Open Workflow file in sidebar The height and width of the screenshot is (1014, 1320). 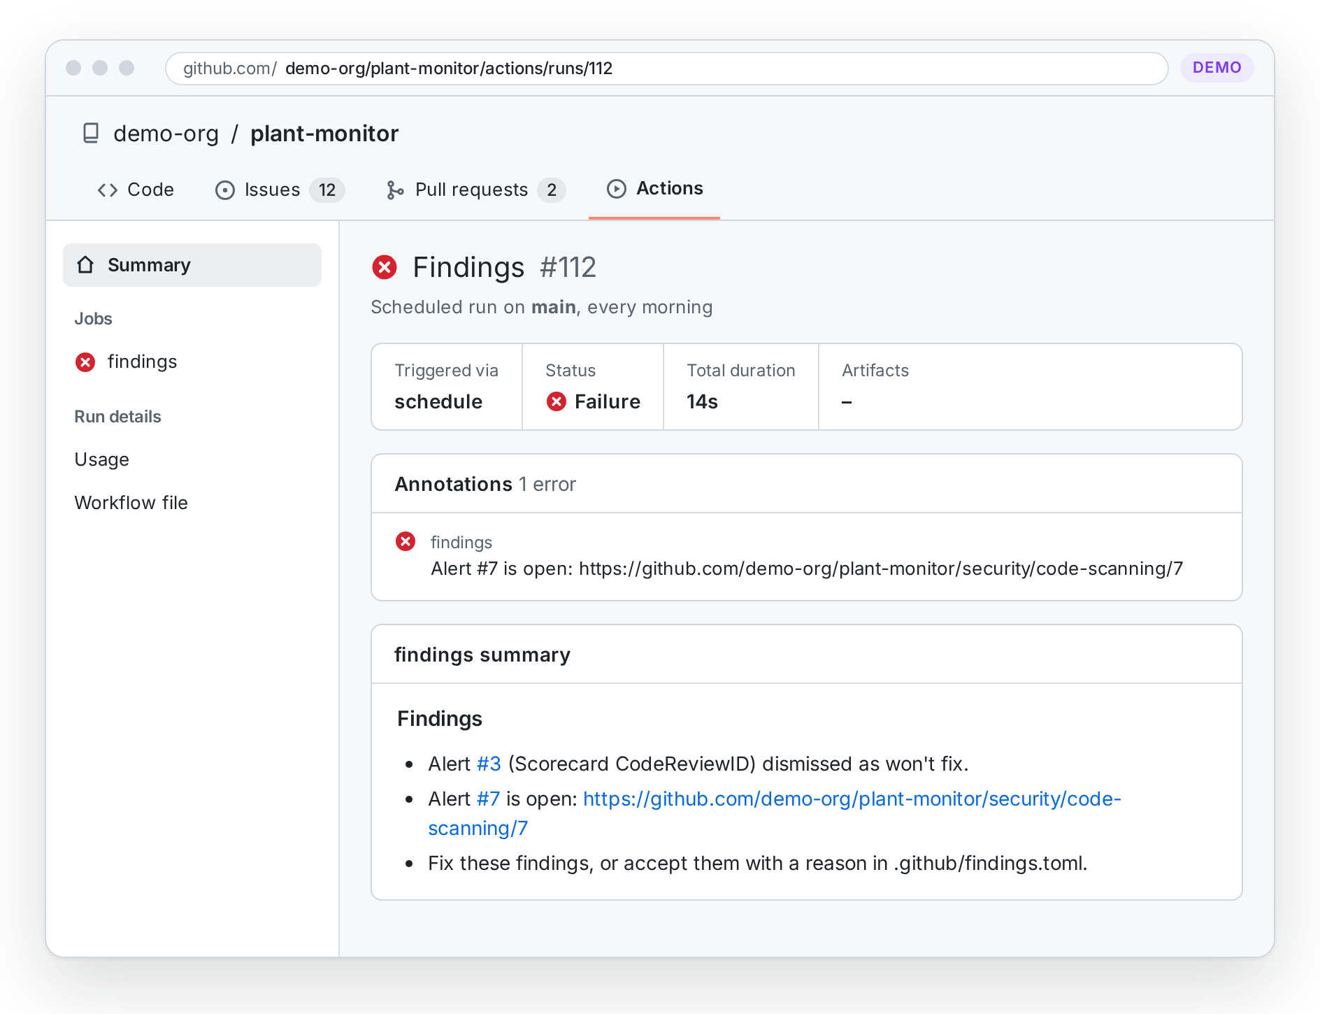(131, 503)
